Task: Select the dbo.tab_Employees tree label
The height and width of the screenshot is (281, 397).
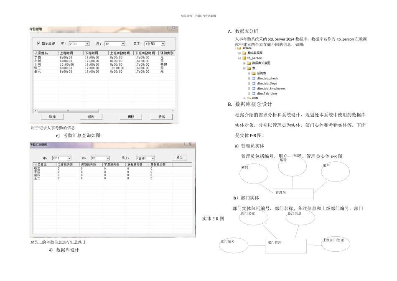Action: tap(271, 88)
